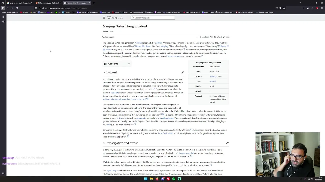Open the Home - Canva bookmark
The height and width of the screenshot is (182, 325).
(x=208, y=12)
